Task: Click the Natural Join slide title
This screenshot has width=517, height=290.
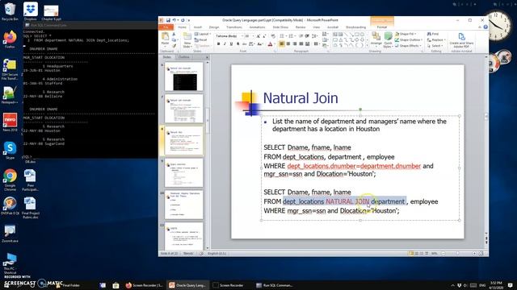Action: tap(301, 98)
